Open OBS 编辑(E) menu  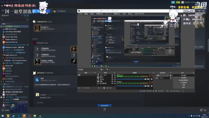pos(86,14)
